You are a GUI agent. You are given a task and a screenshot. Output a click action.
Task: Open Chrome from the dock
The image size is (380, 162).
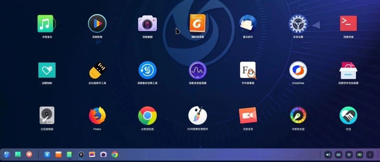tap(115, 154)
